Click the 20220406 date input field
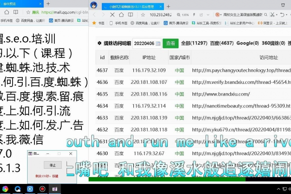The image size is (291, 194). coord(144,43)
